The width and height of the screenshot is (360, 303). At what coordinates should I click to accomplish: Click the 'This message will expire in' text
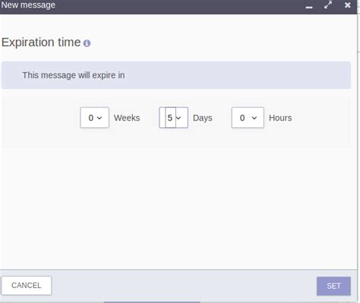pyautogui.click(x=74, y=75)
